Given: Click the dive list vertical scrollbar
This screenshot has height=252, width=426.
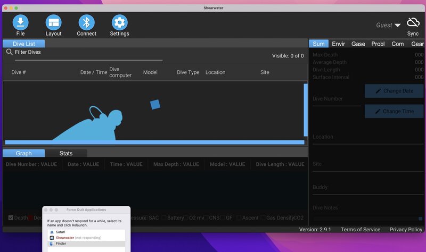Looking at the screenshot, I should pyautogui.click(x=306, y=110).
